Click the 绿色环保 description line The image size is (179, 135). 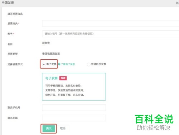point(65,95)
